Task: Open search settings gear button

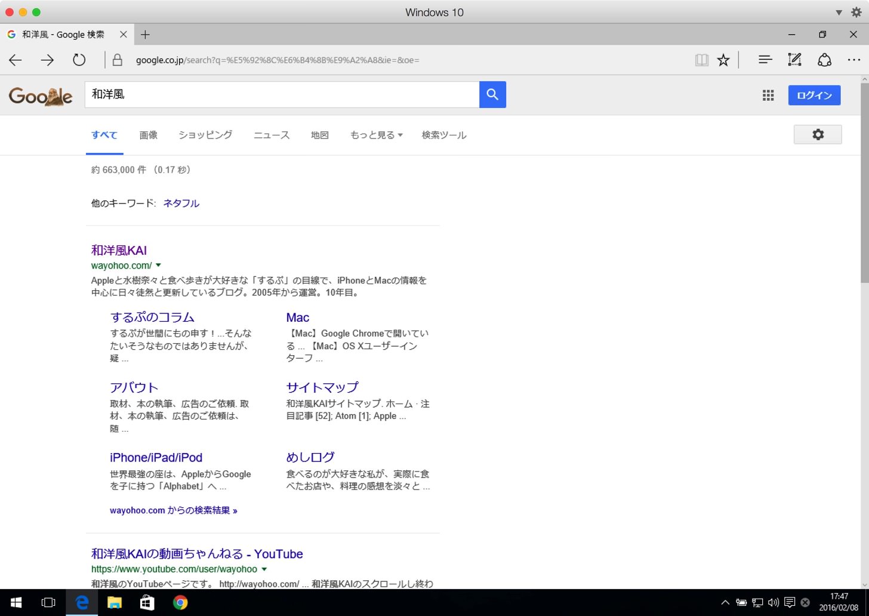Action: tap(818, 134)
